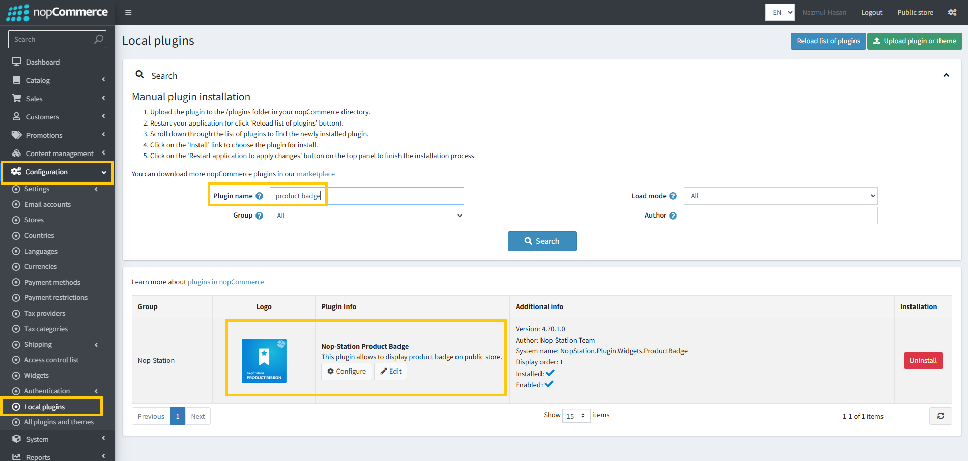Viewport: 968px width, 461px height.
Task: Edit the Product Badge plugin
Action: pyautogui.click(x=391, y=372)
